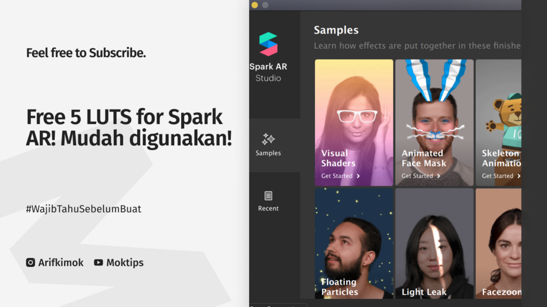Click the Samples heading text

coord(336,30)
